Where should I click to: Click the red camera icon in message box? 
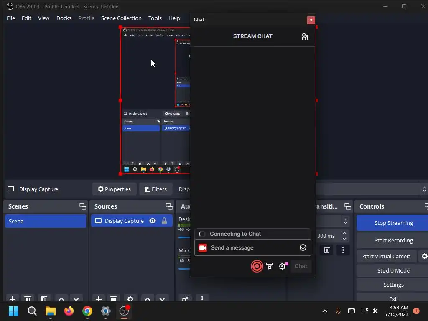point(203,248)
